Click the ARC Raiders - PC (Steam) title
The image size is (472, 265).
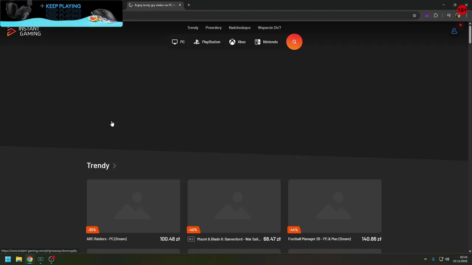(107, 239)
